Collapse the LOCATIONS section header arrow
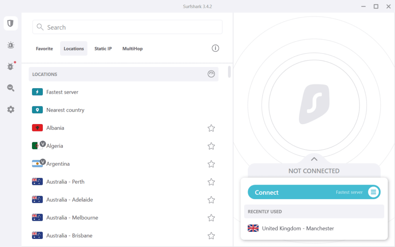This screenshot has width=395, height=247. (211, 74)
